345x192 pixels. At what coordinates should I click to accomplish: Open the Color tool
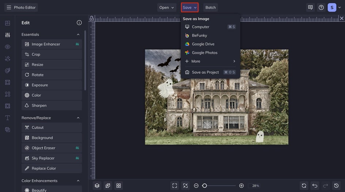[x=52, y=95]
